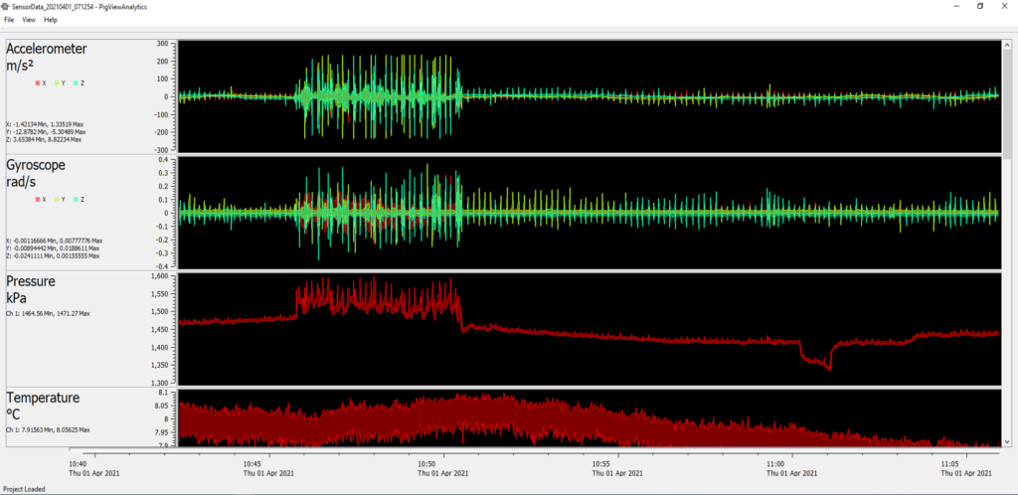Restore down the PigViewAnalytics window
Screen dimensions: 1018x495
[x=980, y=6]
